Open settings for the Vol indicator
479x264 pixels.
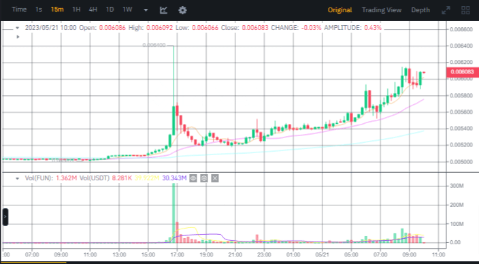click(x=204, y=178)
